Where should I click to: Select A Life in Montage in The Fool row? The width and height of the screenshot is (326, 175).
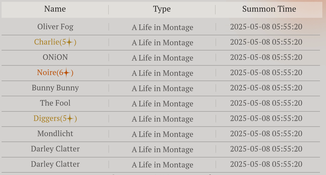click(162, 104)
